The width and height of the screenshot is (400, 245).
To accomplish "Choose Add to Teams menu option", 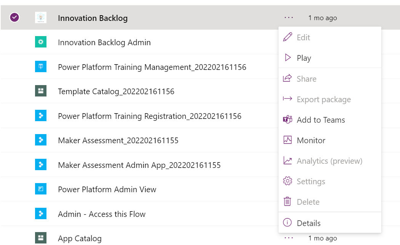I will tap(320, 120).
